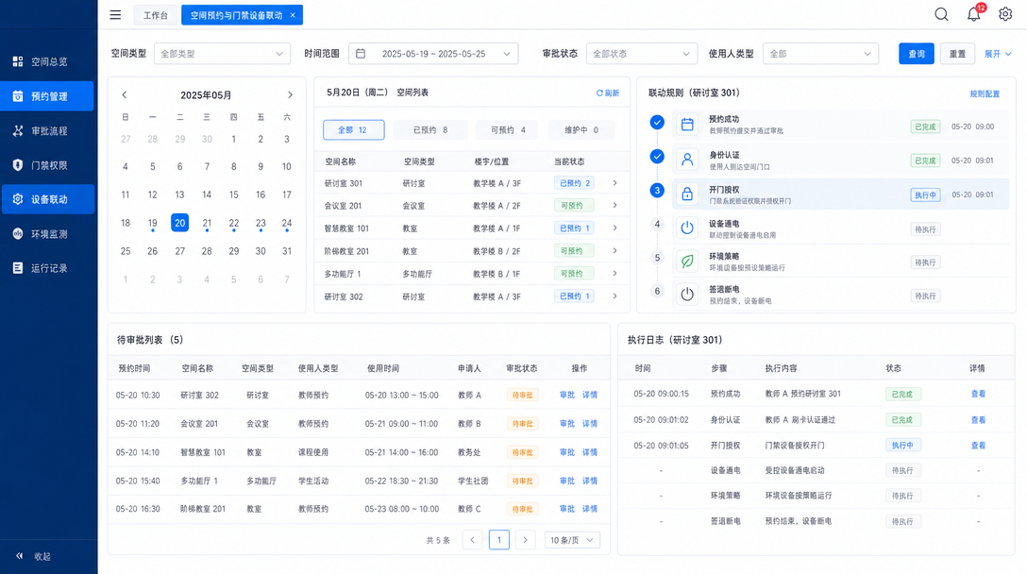The width and height of the screenshot is (1027, 574).
Task: Select May 21 in the calendar
Action: [x=207, y=223]
